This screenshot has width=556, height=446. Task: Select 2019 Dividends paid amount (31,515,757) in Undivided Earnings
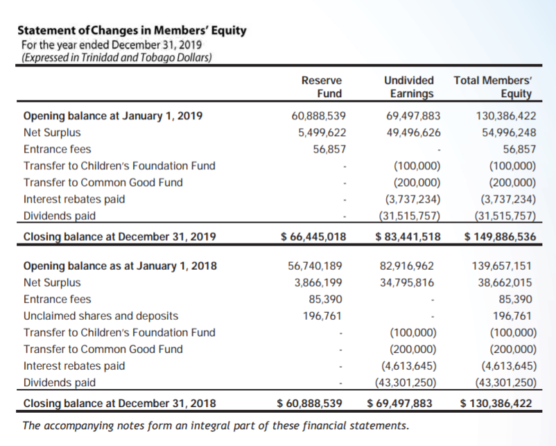(x=410, y=216)
